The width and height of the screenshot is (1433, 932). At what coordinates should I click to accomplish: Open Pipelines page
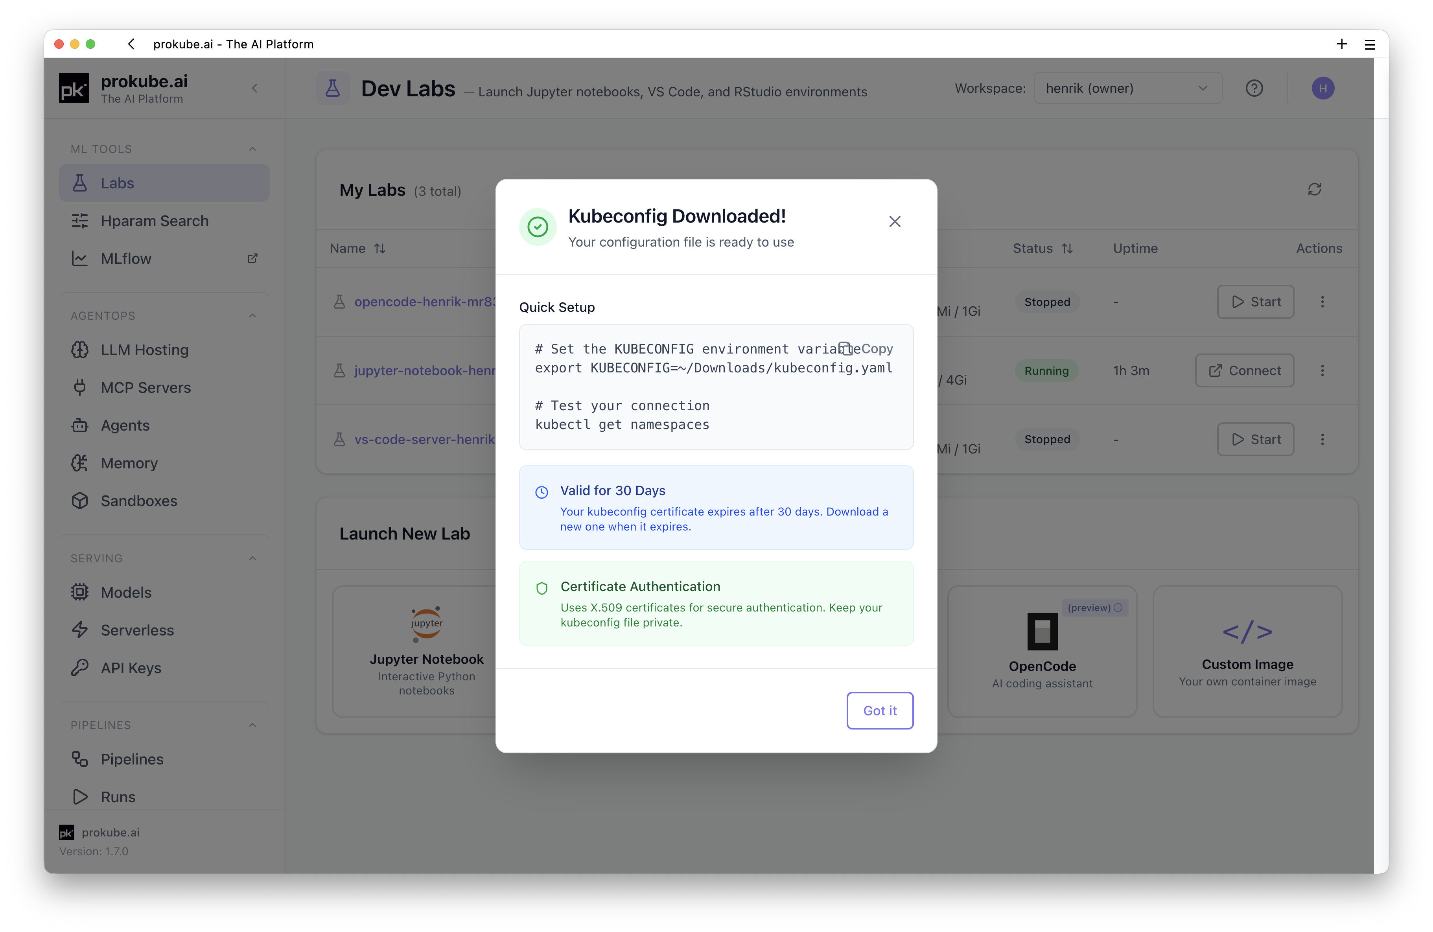[164, 759]
